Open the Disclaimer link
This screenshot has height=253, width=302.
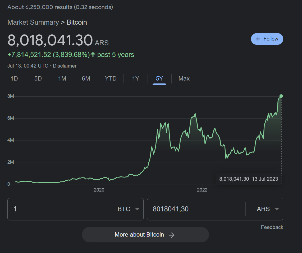(65, 66)
